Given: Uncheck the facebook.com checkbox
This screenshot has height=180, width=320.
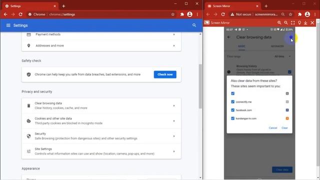Looking at the screenshot, I should [232, 110].
